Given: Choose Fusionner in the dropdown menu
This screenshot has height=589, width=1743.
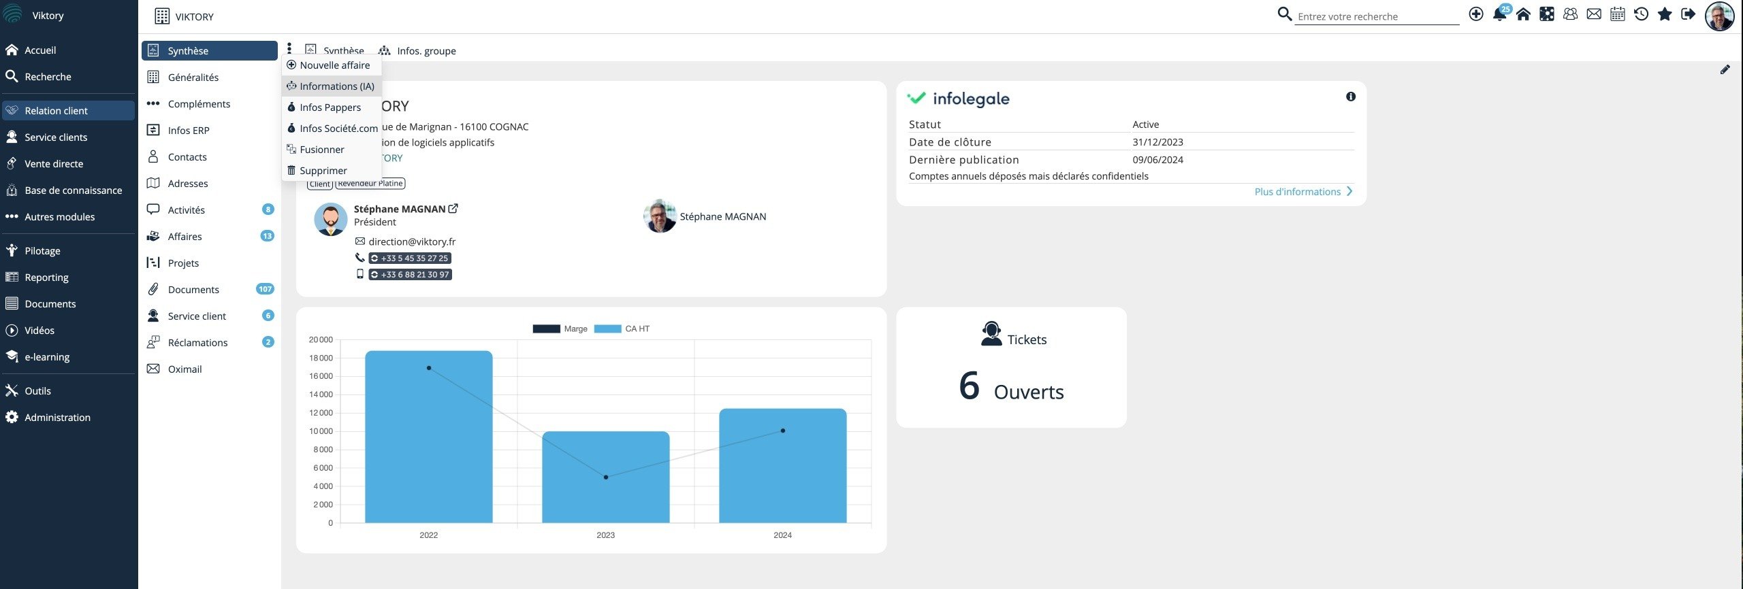Looking at the screenshot, I should tap(321, 150).
